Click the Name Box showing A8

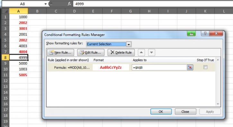pyautogui.click(x=22, y=4)
